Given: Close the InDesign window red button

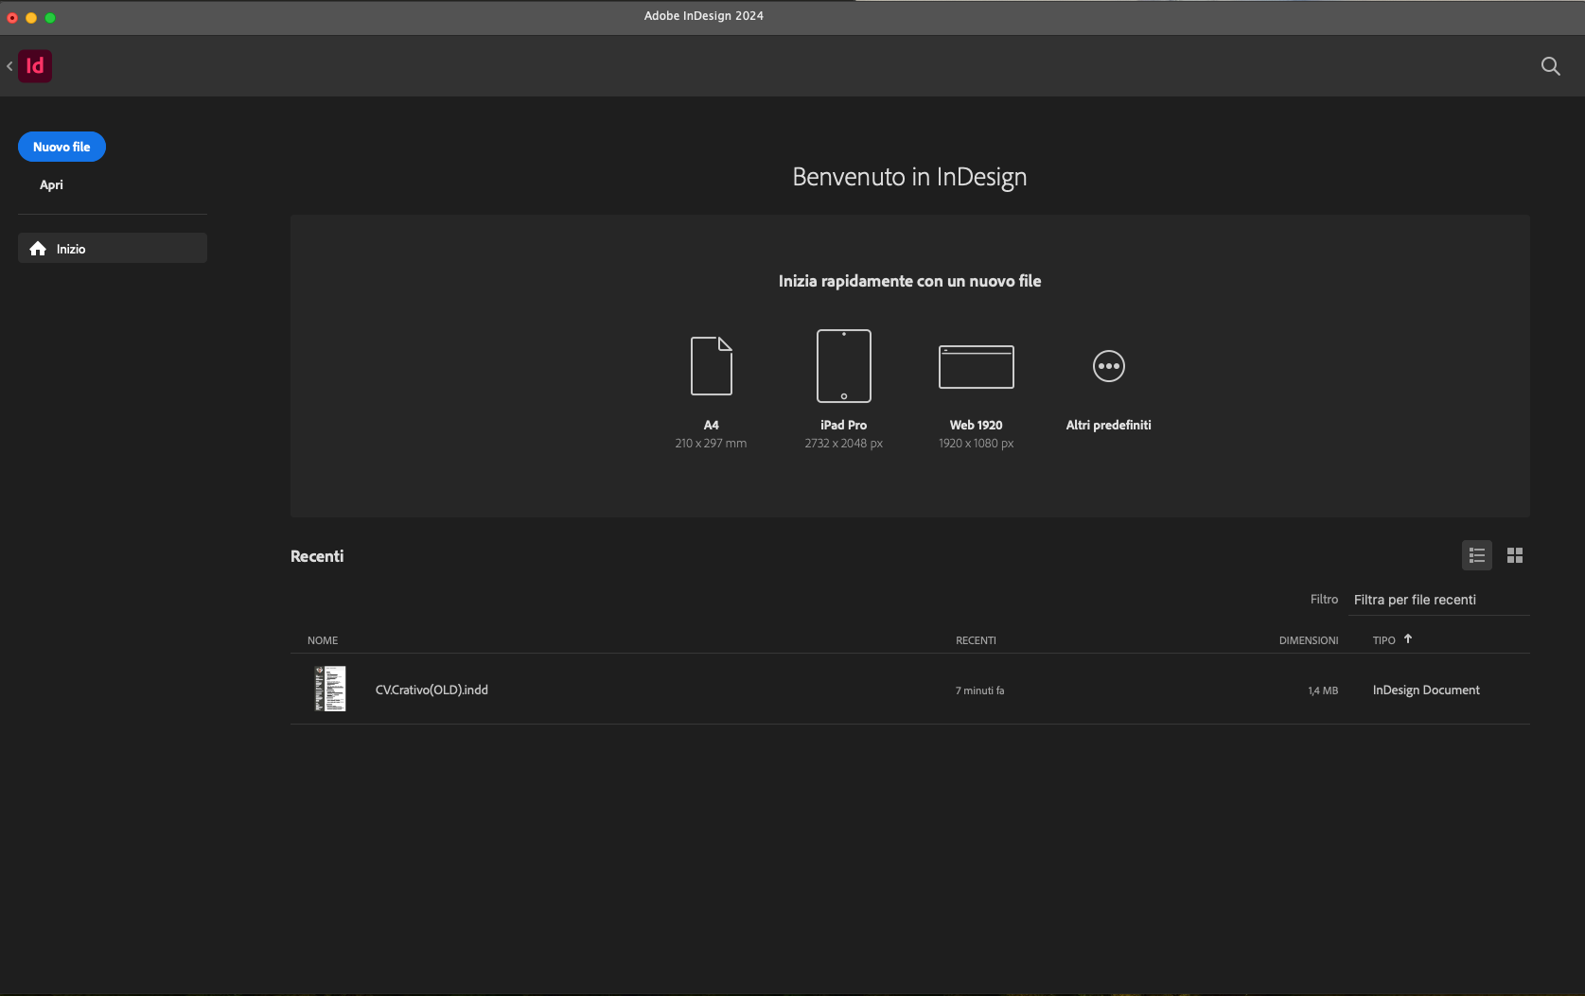Looking at the screenshot, I should click(12, 17).
